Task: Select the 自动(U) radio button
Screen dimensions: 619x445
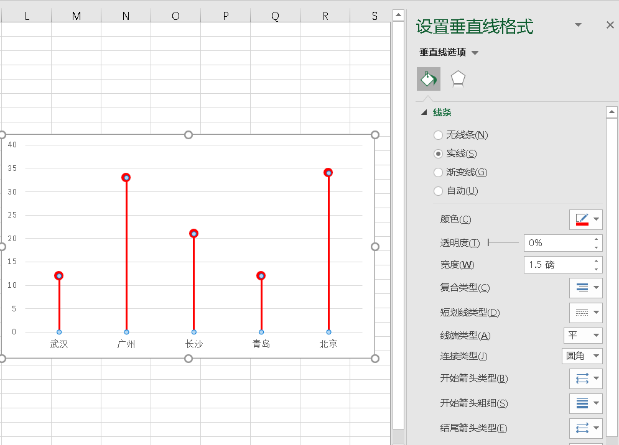Action: click(x=438, y=191)
